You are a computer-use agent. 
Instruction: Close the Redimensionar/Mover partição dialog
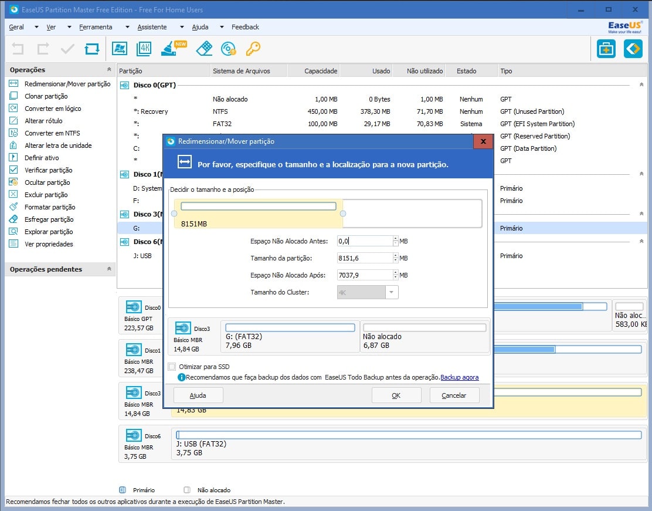click(483, 141)
